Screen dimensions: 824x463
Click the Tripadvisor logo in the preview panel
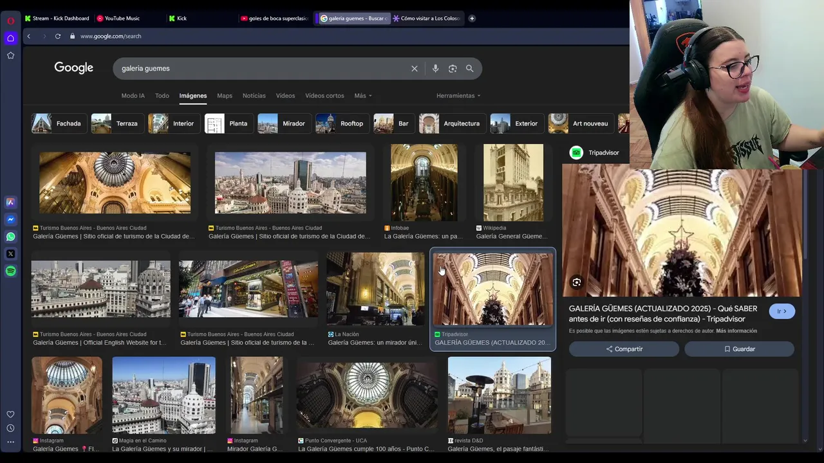(x=576, y=152)
